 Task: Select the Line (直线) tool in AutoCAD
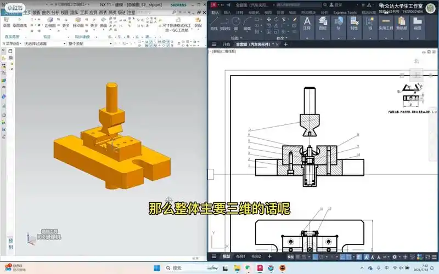214,24
